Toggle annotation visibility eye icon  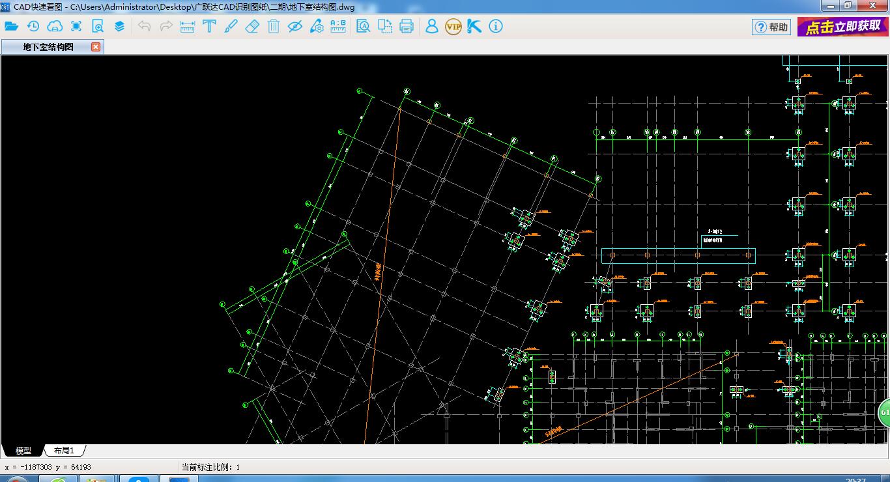click(295, 27)
